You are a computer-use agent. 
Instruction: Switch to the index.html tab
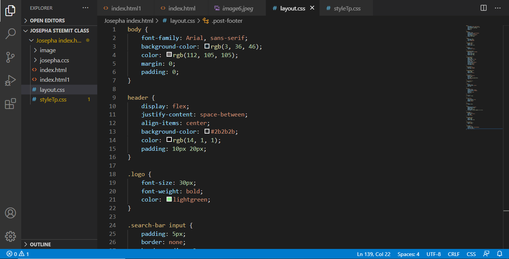pos(181,8)
